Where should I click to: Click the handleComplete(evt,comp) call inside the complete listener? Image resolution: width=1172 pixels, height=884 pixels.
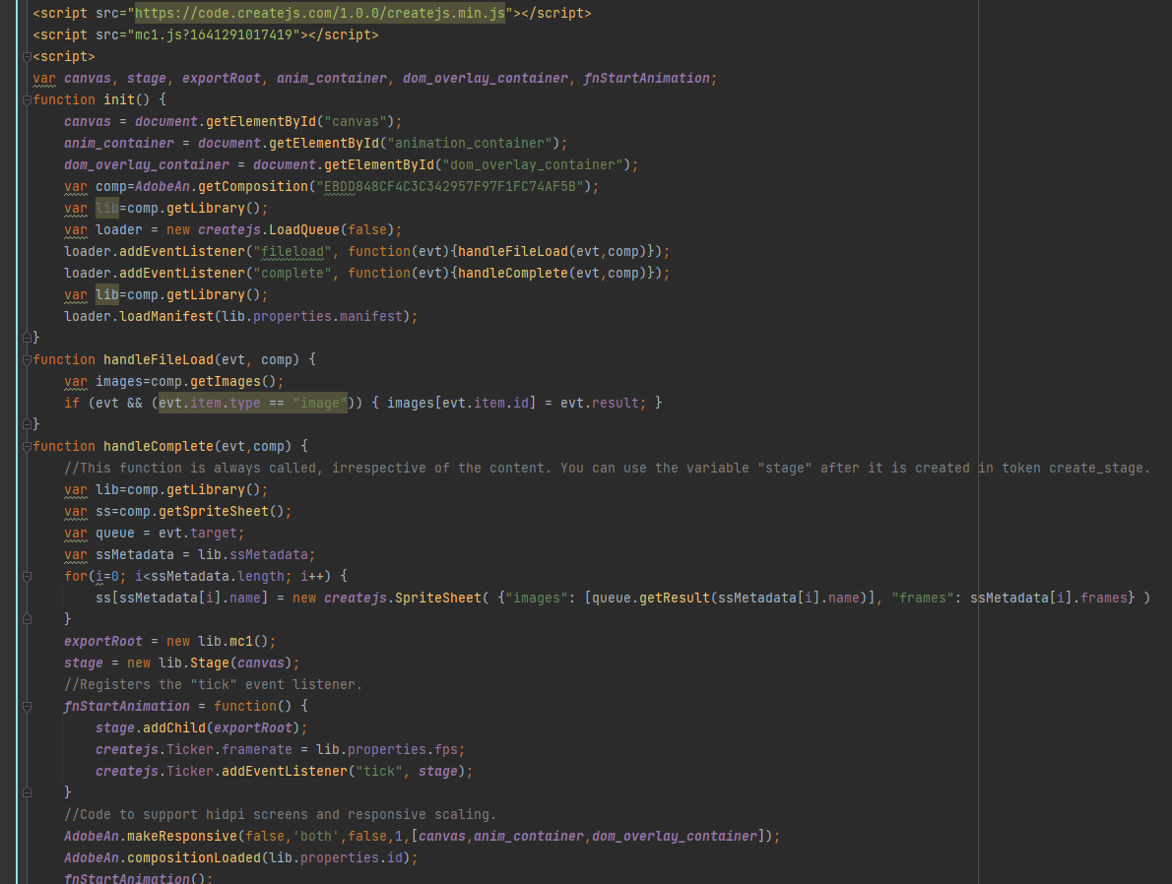553,274
